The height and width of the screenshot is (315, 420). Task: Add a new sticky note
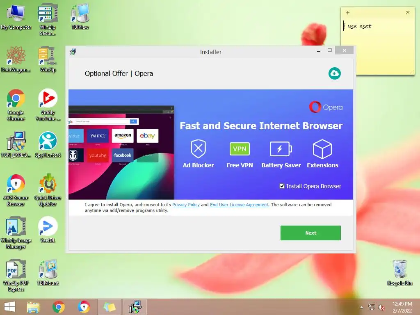pos(348,13)
